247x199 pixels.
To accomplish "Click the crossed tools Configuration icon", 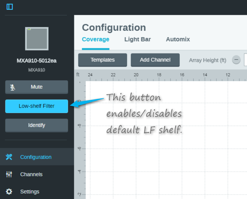I will click(x=9, y=157).
